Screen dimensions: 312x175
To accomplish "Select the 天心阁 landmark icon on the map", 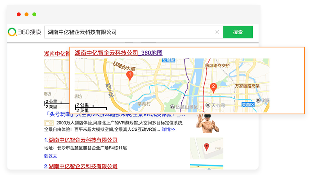I will coord(208,105).
